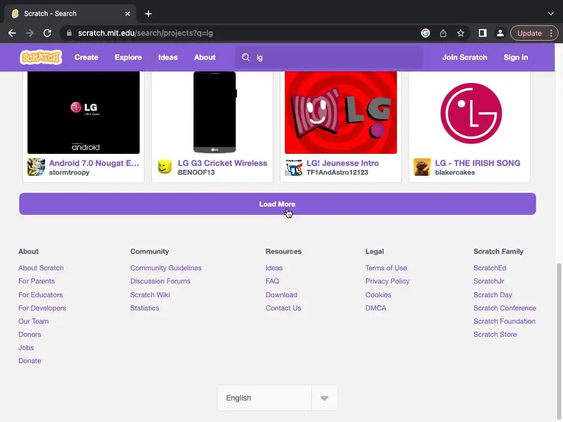
Task: Open the Explore menu item
Action: (128, 57)
